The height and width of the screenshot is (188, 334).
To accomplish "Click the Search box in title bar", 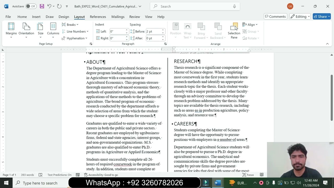I will point(195,6).
